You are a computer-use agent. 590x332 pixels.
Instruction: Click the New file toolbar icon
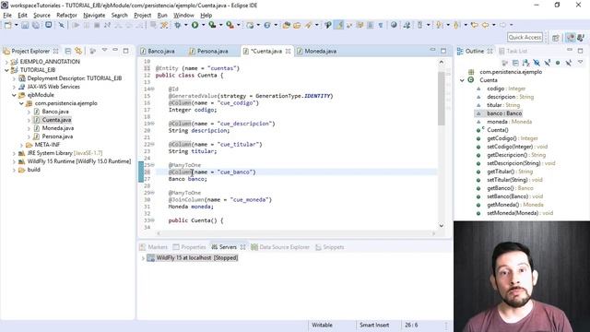coord(7,25)
